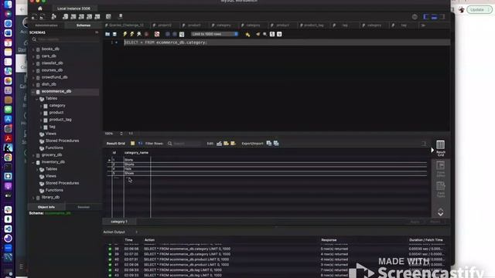Screen dimensions: 495x278
Task: Execute the whole query with lightning bolt
Action: 125,34
